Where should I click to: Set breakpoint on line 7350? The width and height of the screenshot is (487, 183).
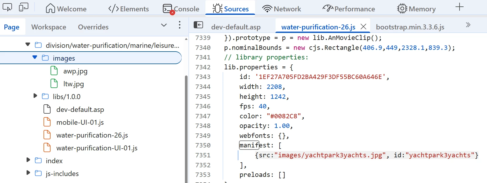coord(203,145)
